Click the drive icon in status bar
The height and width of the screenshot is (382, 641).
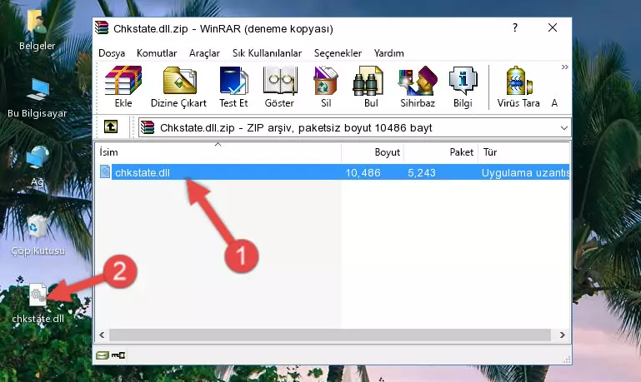[103, 355]
